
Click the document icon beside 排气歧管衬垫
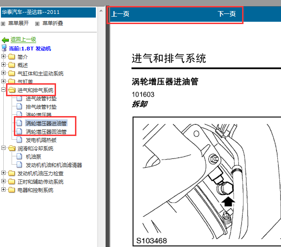tap(19, 106)
